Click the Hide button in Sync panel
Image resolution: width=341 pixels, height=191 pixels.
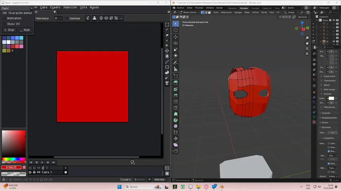point(25,30)
